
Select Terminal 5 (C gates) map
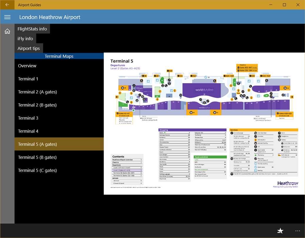tap(59, 170)
